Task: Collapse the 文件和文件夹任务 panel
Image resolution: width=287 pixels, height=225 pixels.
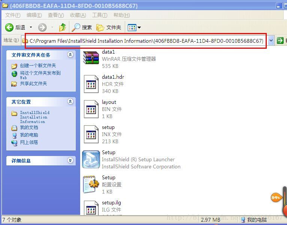Action: pos(70,55)
